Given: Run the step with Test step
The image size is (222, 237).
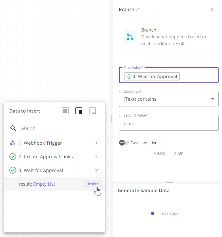Looking at the screenshot, I should [169, 213].
